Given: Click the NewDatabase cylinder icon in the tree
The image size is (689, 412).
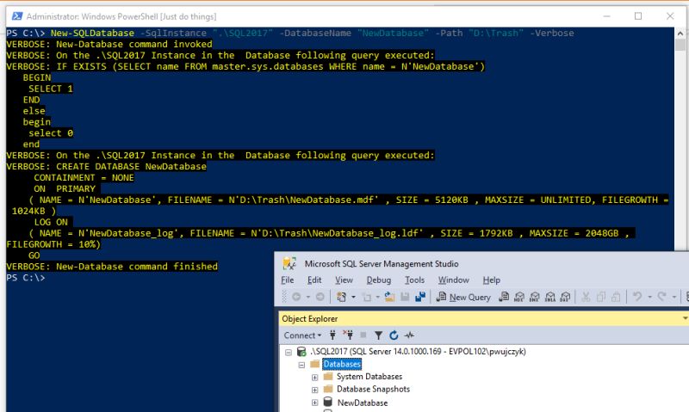Looking at the screenshot, I should click(x=328, y=402).
